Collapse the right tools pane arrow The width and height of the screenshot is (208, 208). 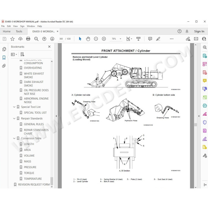199,116
